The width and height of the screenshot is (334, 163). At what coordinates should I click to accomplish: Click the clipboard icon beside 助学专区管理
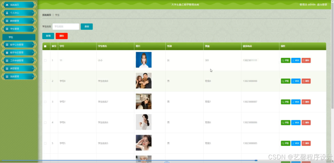7,53
